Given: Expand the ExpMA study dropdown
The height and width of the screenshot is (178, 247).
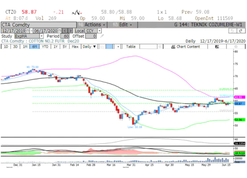Looking at the screenshot, I should click(41, 36).
